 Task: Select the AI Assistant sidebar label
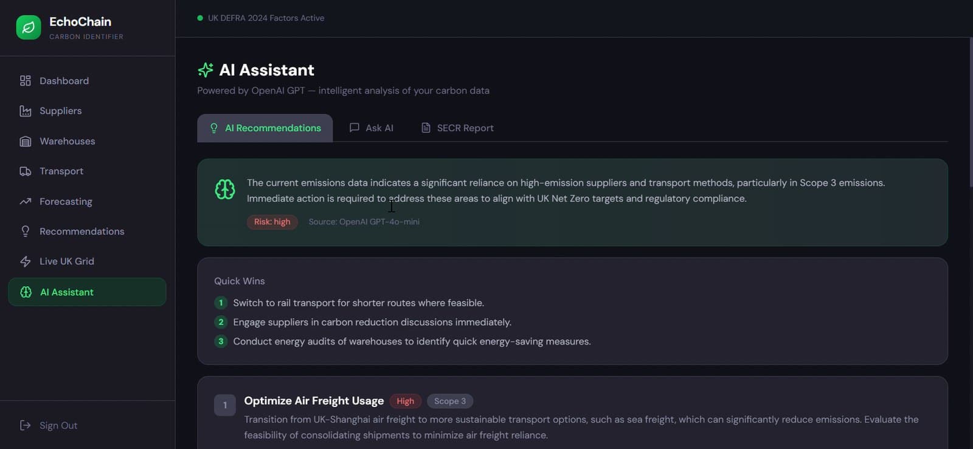(x=67, y=292)
